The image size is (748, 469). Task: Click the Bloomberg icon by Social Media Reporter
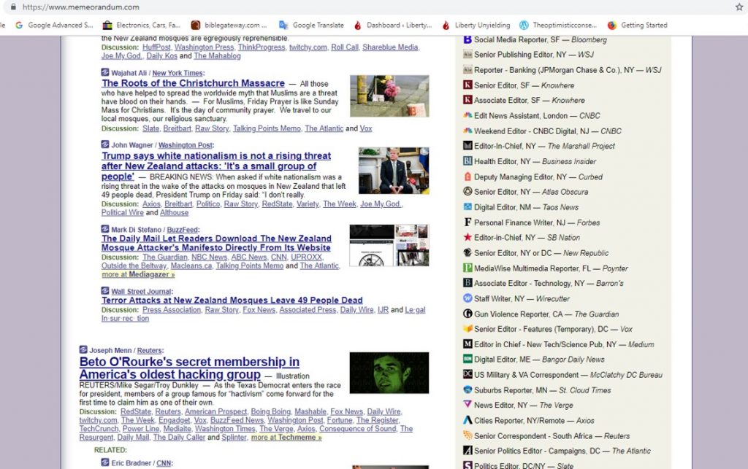467,39
